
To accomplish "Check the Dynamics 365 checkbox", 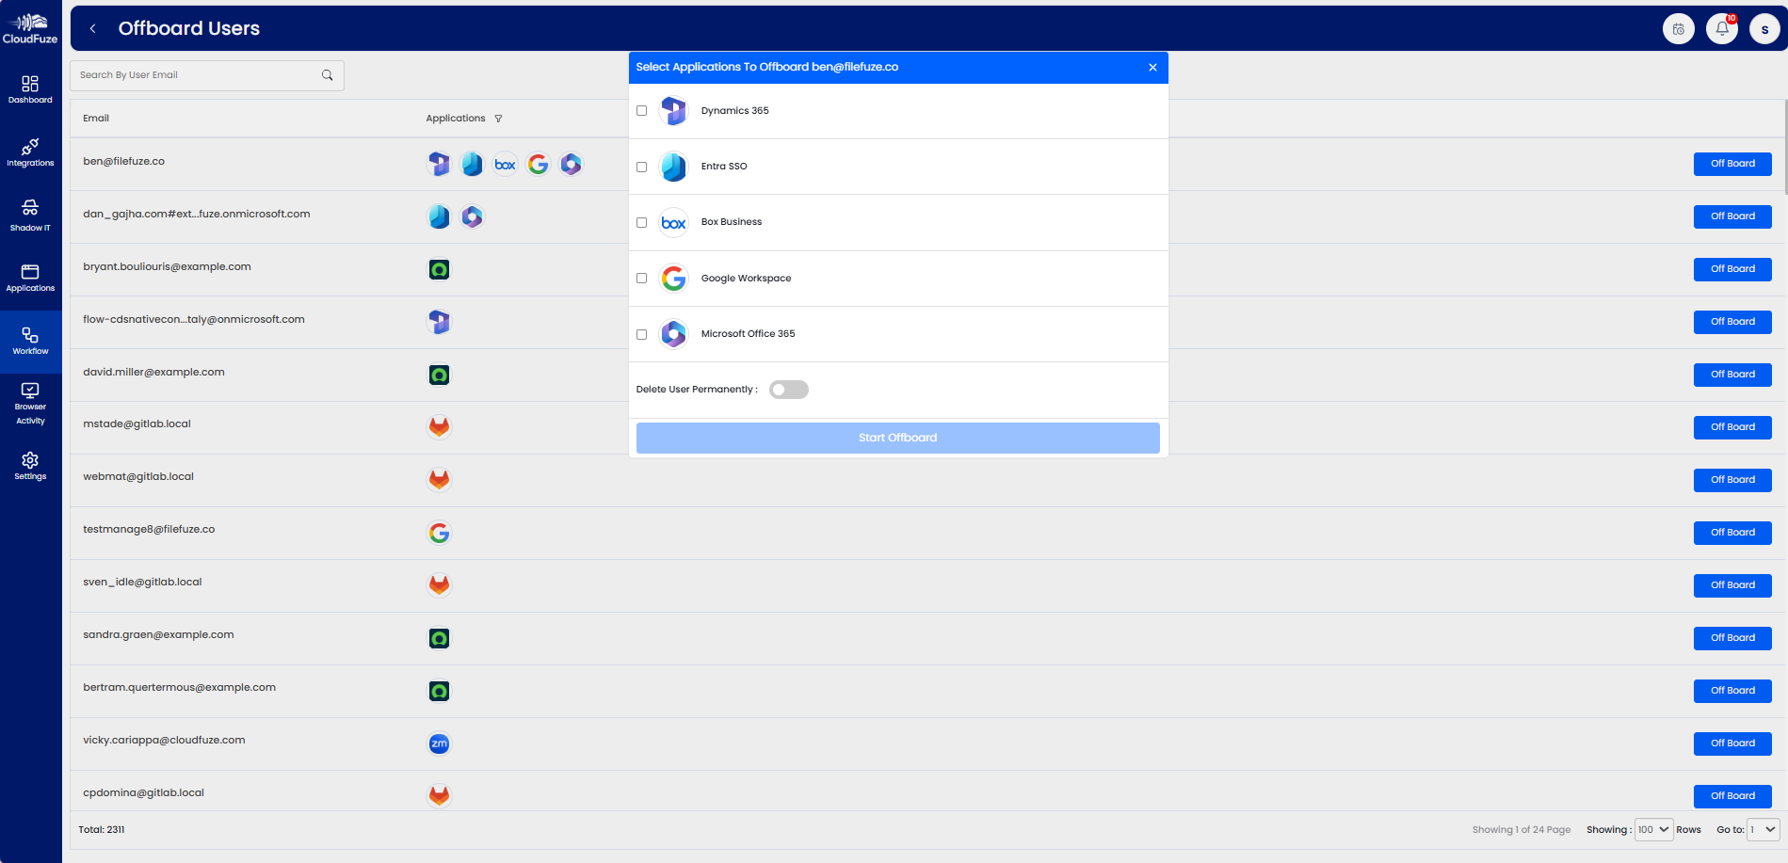I will [x=641, y=111].
